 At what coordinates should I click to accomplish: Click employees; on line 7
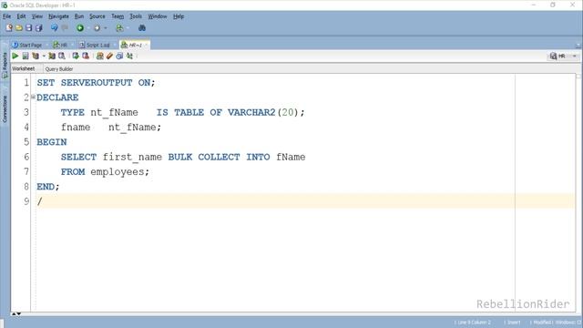point(119,172)
